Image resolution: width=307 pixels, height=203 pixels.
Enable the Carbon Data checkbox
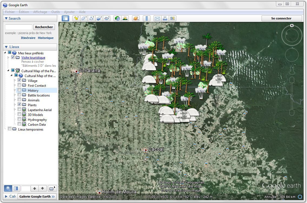pyautogui.click(x=19, y=124)
